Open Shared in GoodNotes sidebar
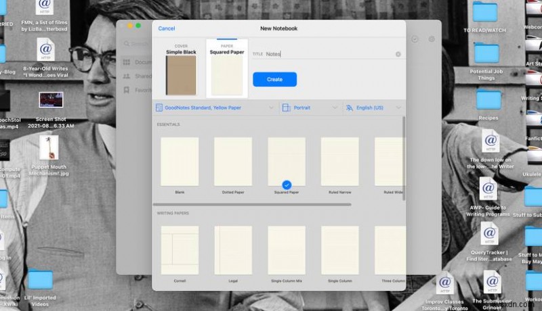The image size is (542, 311). [x=138, y=76]
